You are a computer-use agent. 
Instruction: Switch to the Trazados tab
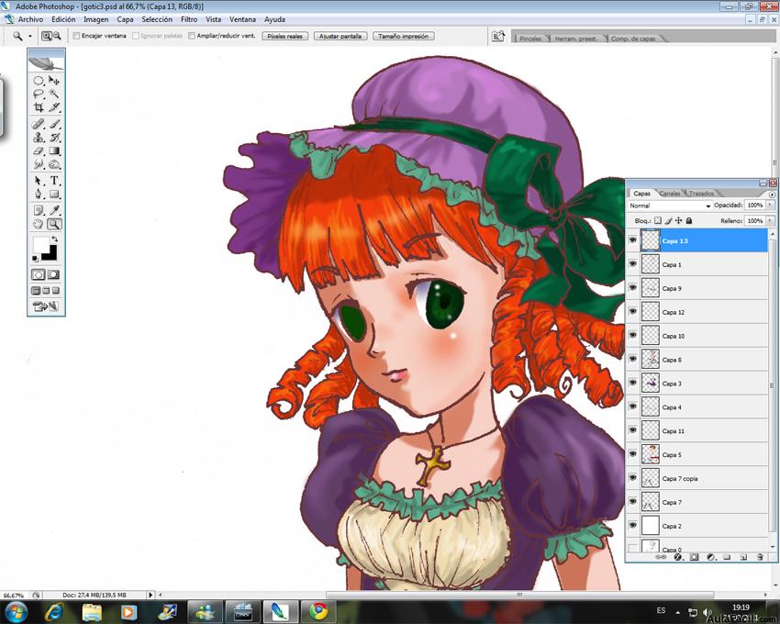coord(701,194)
